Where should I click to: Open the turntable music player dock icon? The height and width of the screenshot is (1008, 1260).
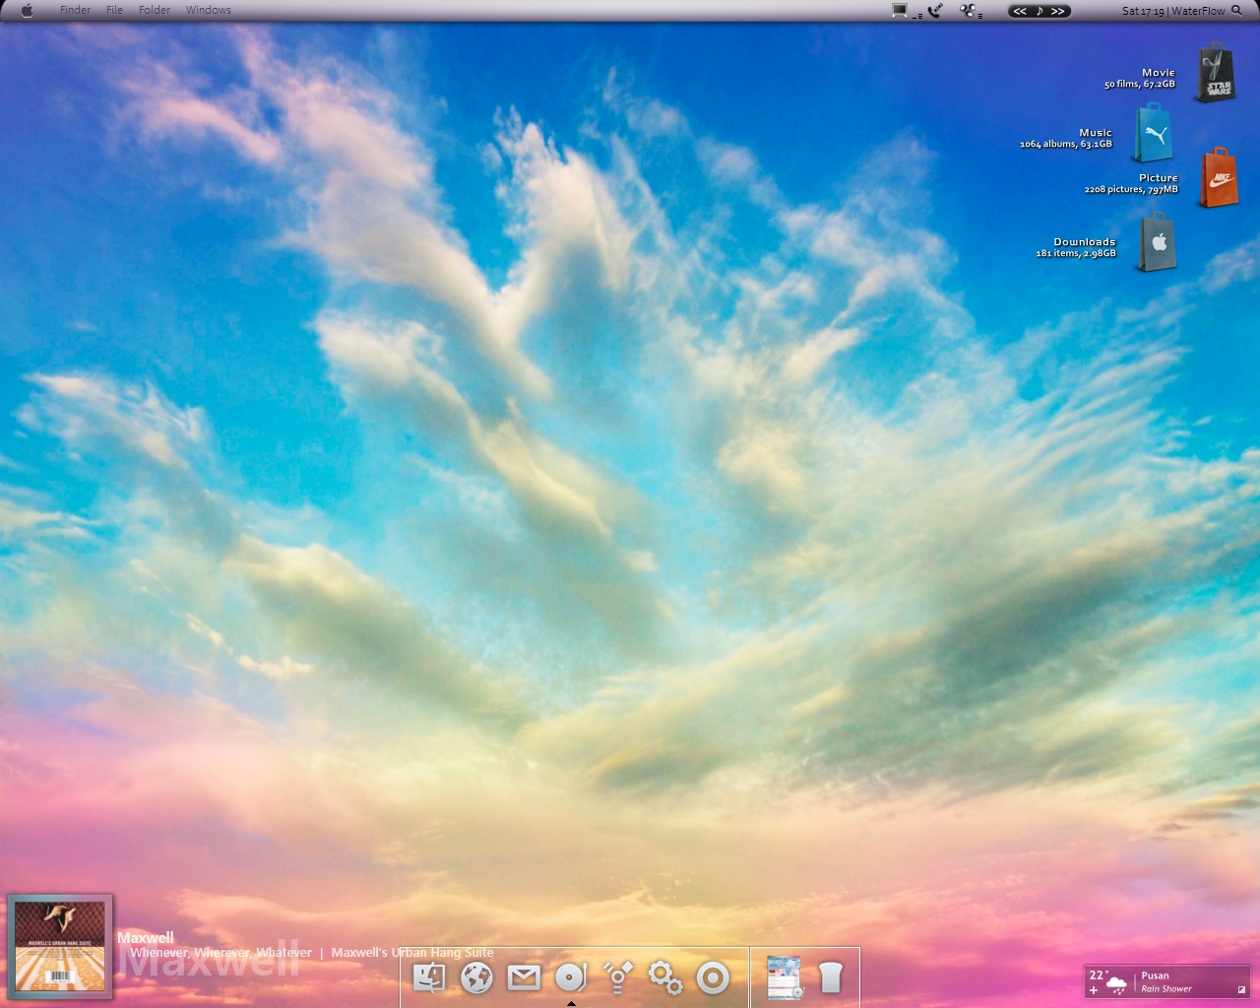pos(571,977)
